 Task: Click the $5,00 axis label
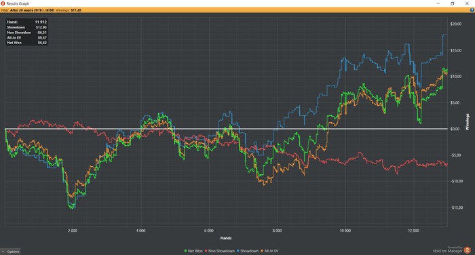click(455, 102)
